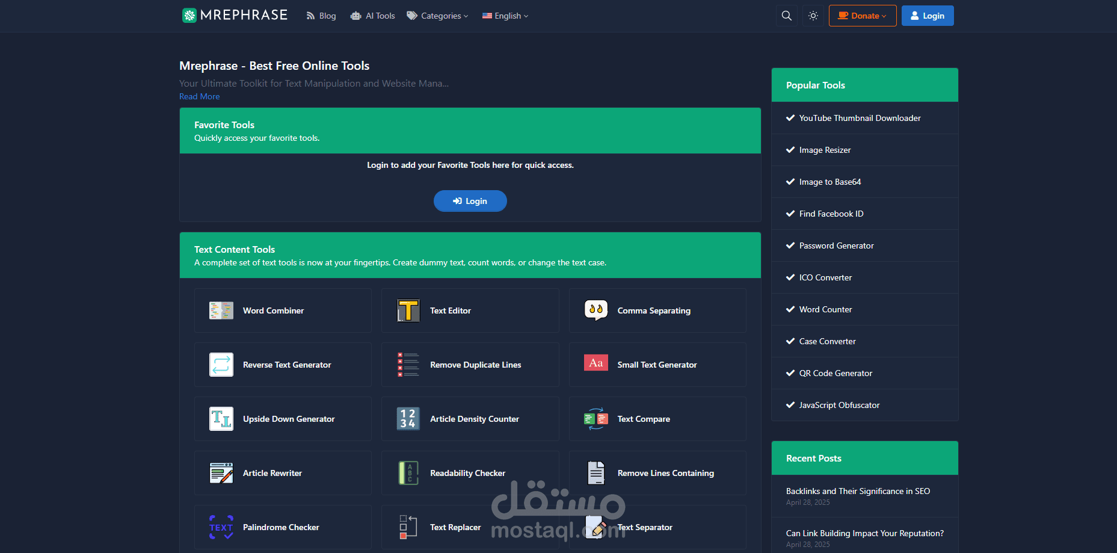This screenshot has width=1117, height=553.
Task: Open the Comma Separating tool
Action: click(657, 310)
